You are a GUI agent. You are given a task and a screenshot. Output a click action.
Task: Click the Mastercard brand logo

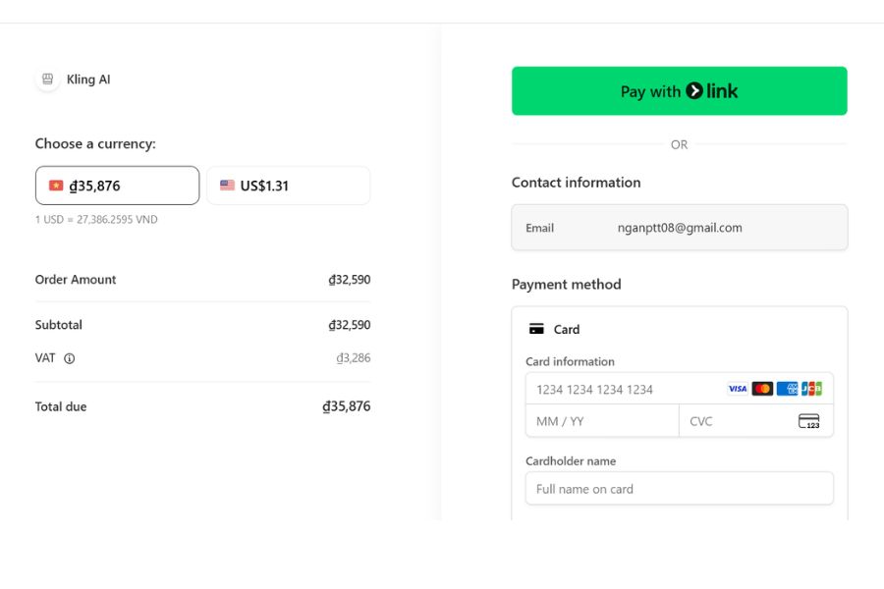tap(762, 389)
